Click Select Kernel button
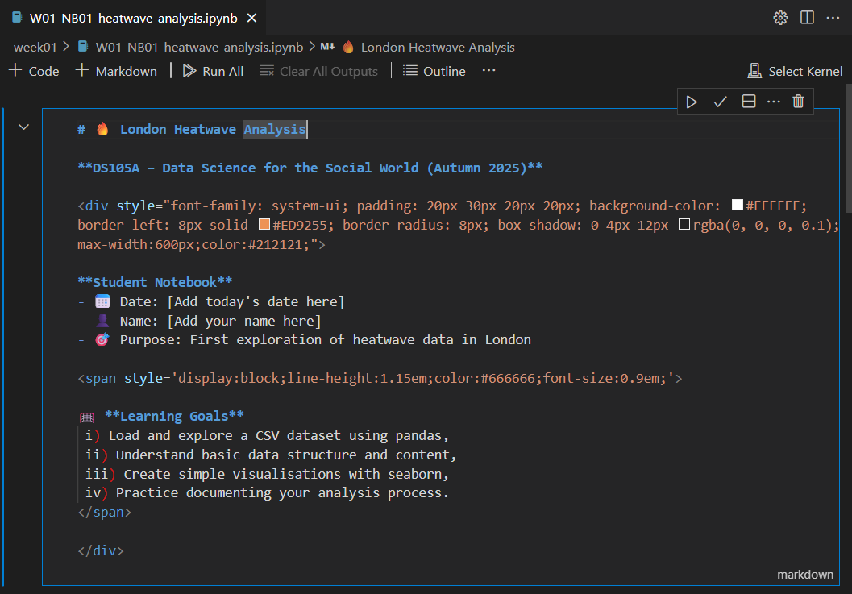This screenshot has height=594, width=852. pyautogui.click(x=795, y=71)
